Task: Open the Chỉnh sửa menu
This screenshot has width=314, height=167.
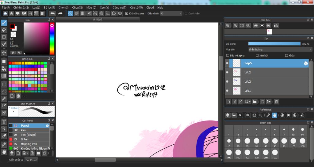Action: [x=21, y=8]
